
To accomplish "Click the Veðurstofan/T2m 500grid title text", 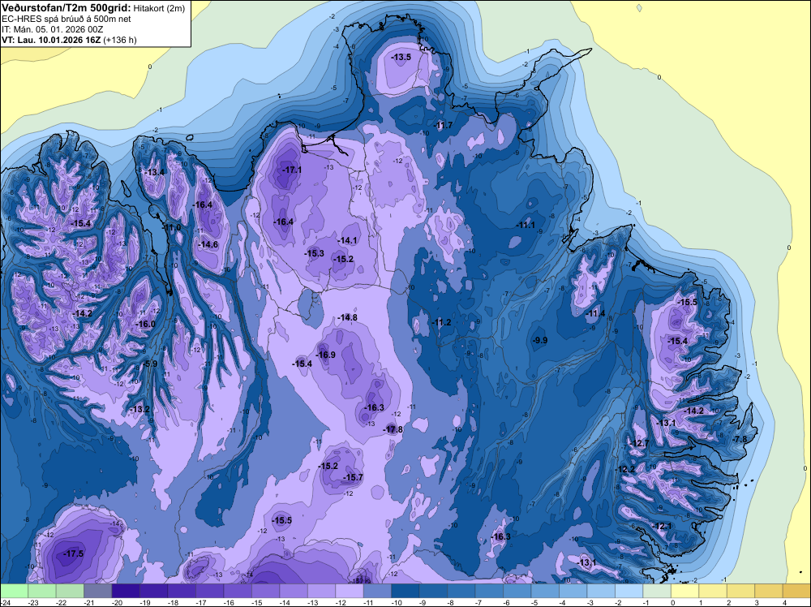I will coord(67,7).
